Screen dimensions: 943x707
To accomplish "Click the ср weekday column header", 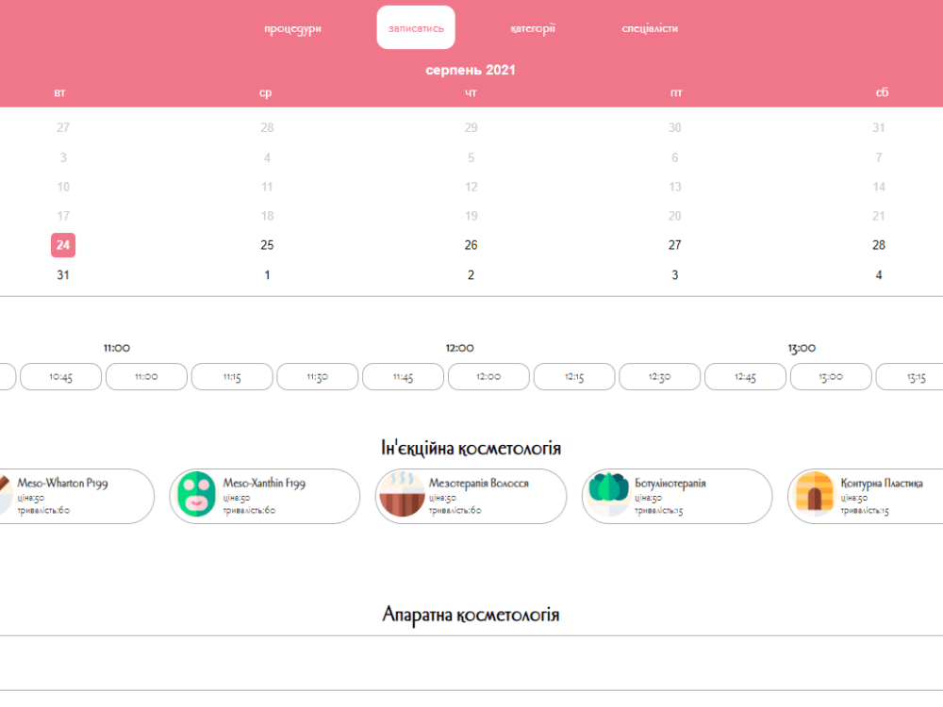I will point(265,92).
